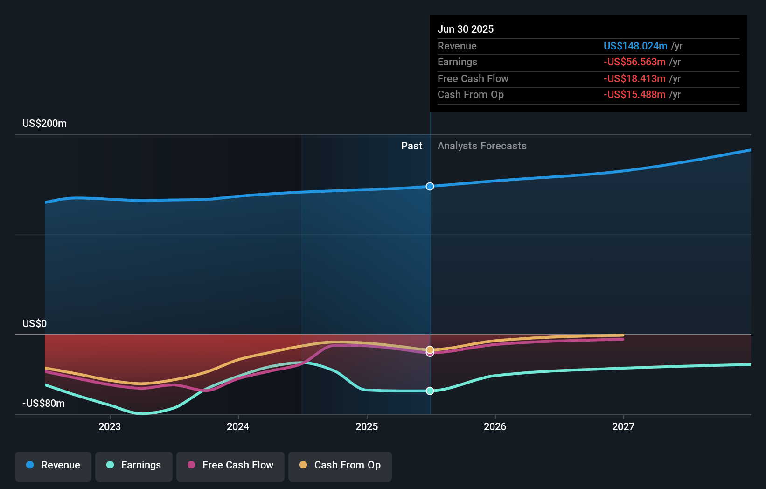Switch to the Past section
The width and height of the screenshot is (766, 489).
tap(411, 146)
